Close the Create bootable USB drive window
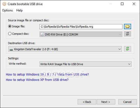The width and height of the screenshot is (140, 108). (134, 4)
